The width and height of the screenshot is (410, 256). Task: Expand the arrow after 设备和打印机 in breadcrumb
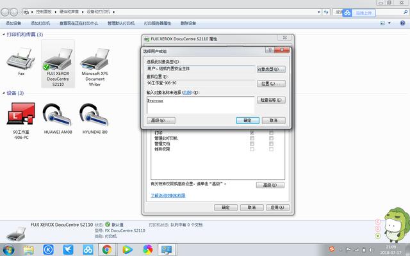[x=114, y=12]
